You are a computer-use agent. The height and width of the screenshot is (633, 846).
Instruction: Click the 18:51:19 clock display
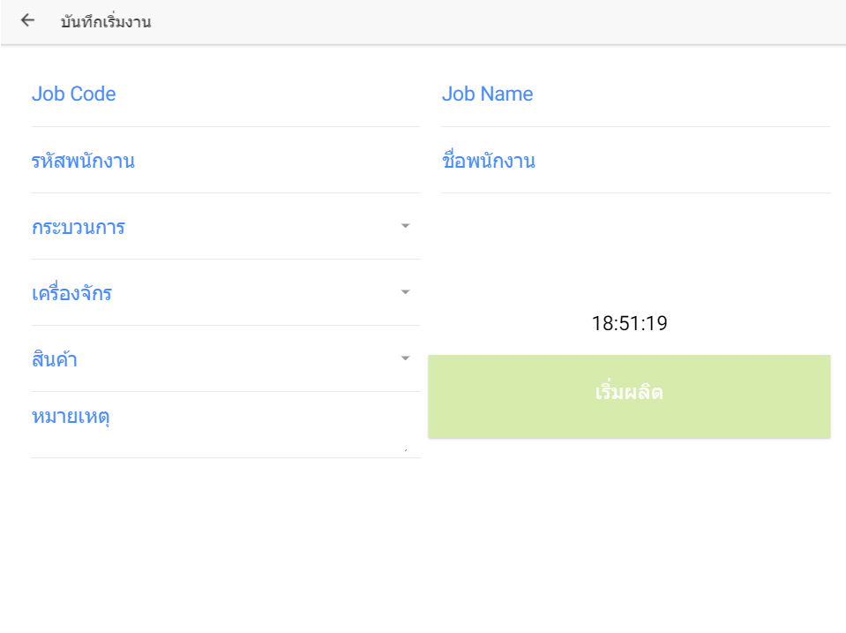[629, 324]
